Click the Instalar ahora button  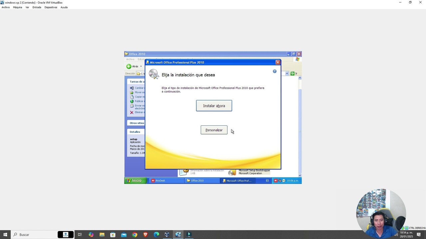point(214,106)
